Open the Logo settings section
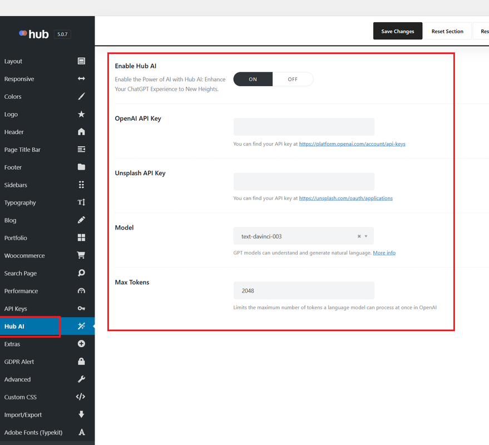Screen dimensions: 489x445 (x=47, y=114)
